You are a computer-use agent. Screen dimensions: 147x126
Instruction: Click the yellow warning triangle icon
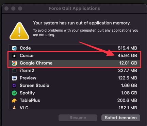click(x=19, y=31)
